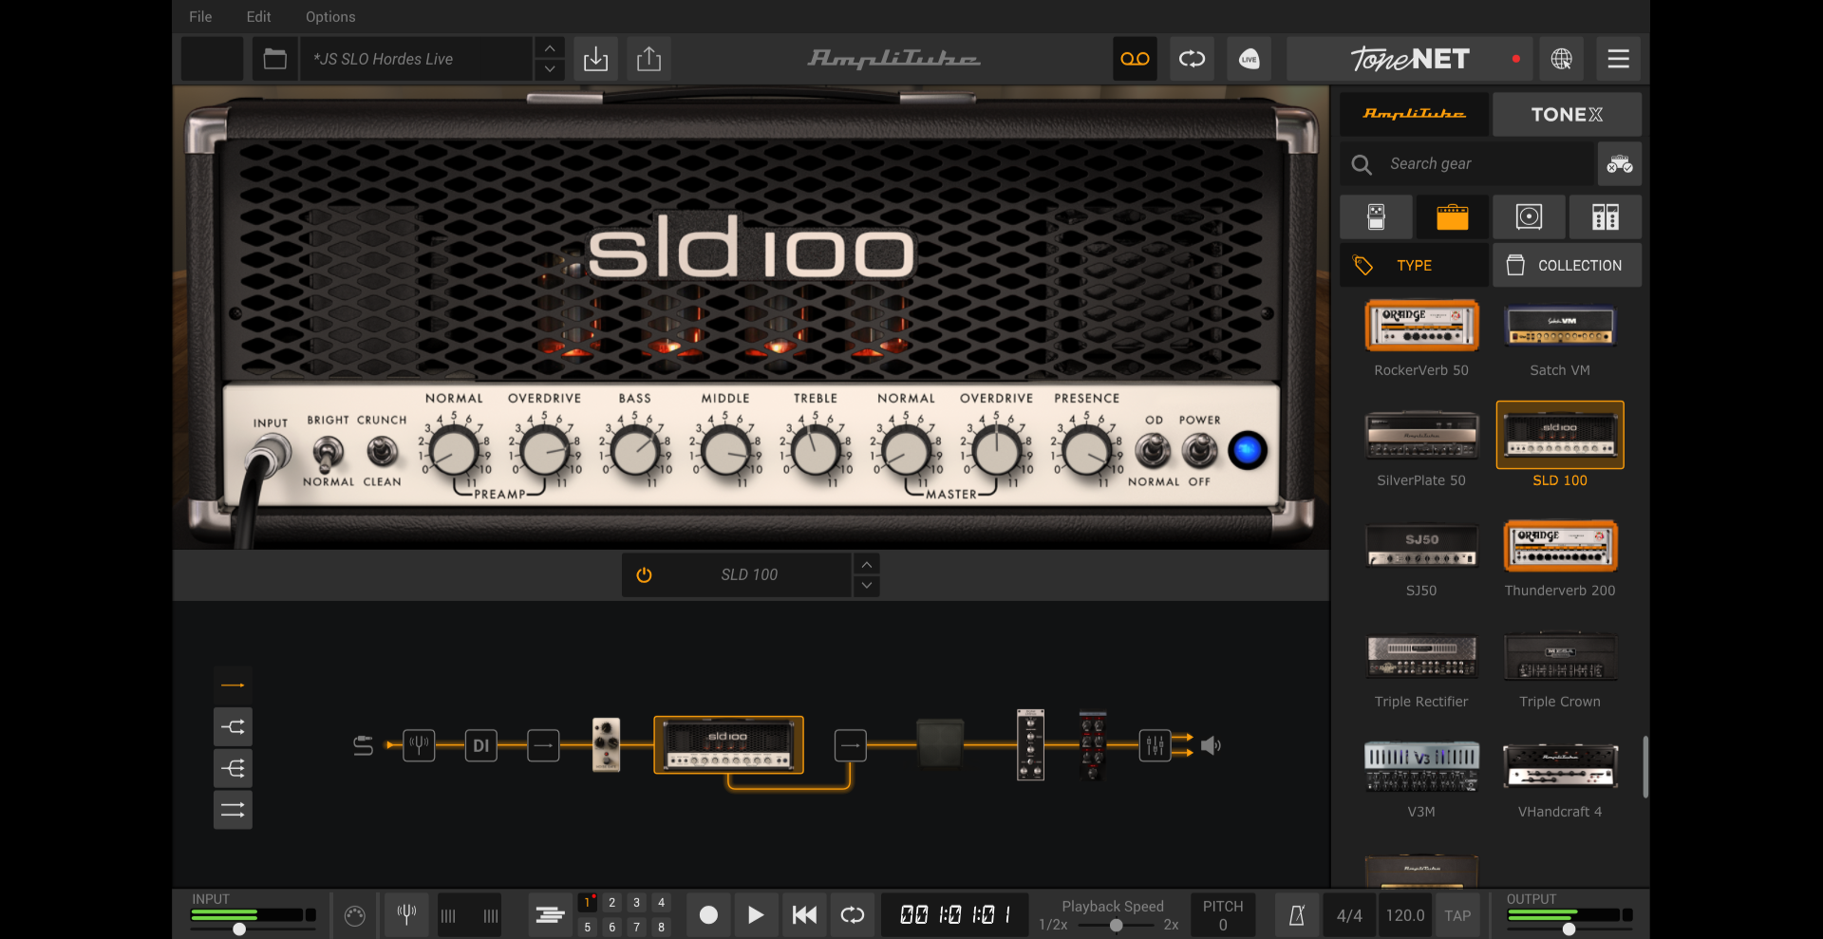Image resolution: width=1823 pixels, height=939 pixels.
Task: Click the record button in transport
Action: (708, 915)
